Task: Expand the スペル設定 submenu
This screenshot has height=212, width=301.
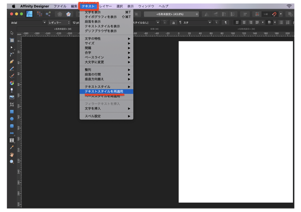Action: click(x=106, y=116)
